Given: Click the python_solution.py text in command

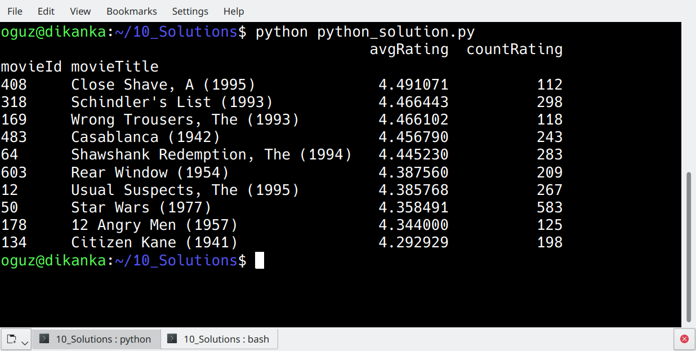Looking at the screenshot, I should point(396,32).
